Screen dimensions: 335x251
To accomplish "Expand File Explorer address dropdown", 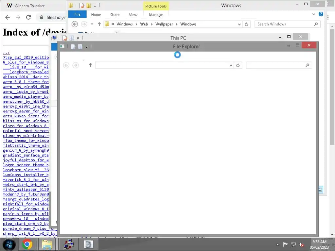I will click(231, 65).
